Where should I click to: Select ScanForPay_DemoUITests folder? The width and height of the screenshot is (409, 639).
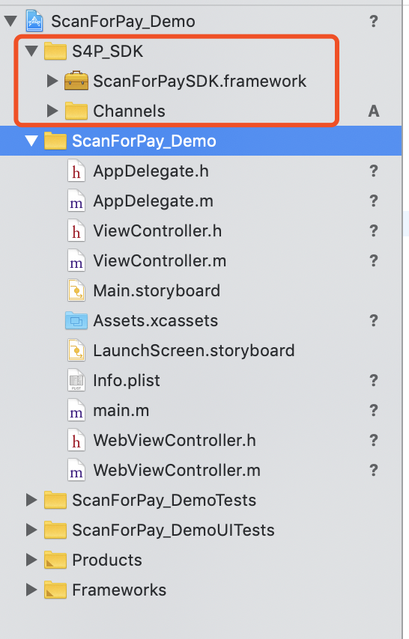(x=173, y=530)
